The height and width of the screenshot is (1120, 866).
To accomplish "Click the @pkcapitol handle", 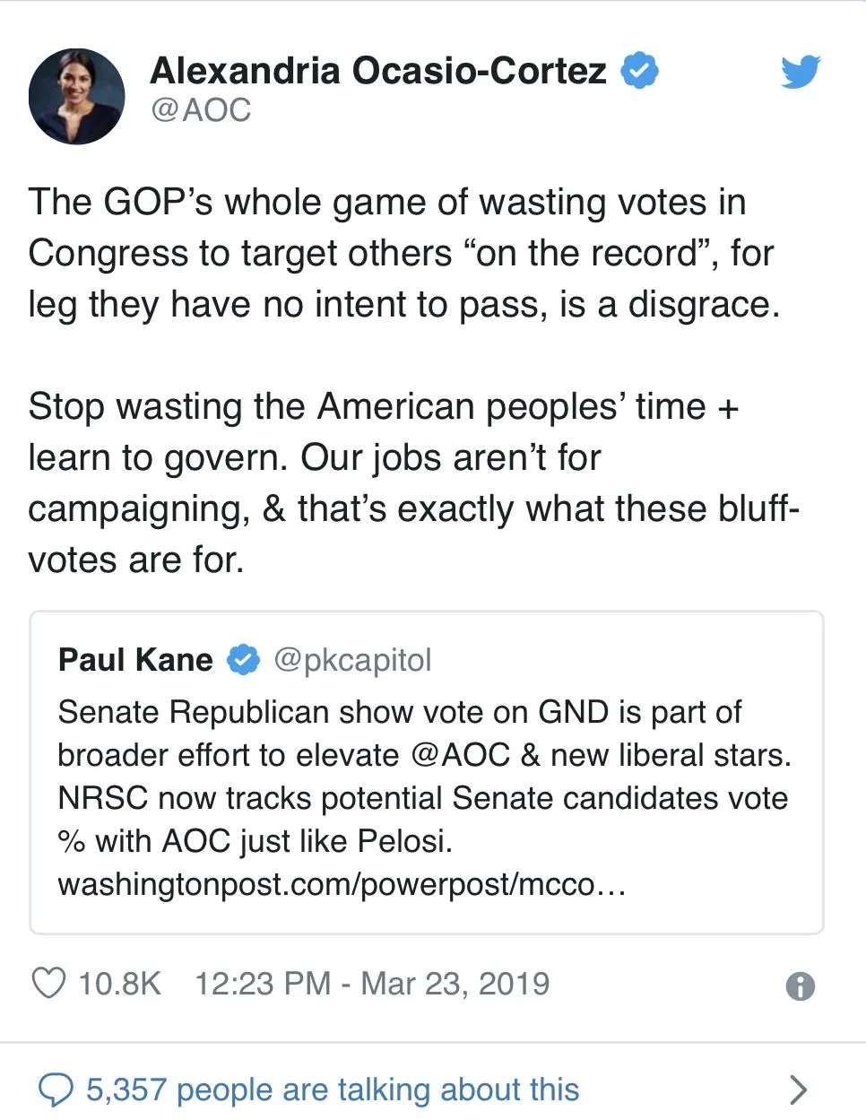I will (x=352, y=660).
